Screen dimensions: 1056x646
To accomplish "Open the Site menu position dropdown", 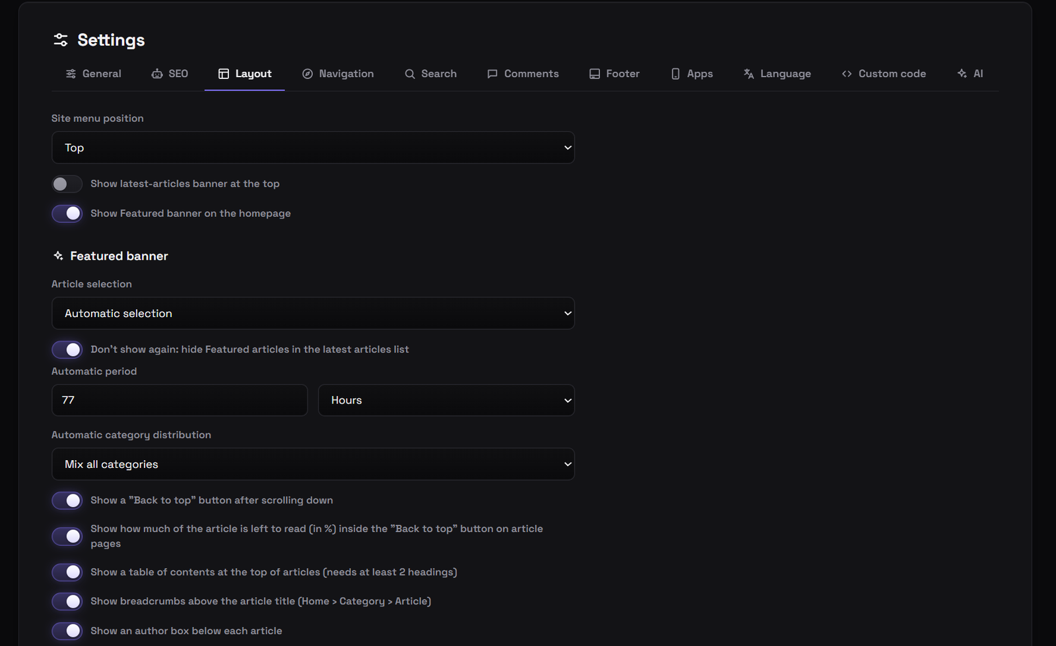I will point(313,148).
